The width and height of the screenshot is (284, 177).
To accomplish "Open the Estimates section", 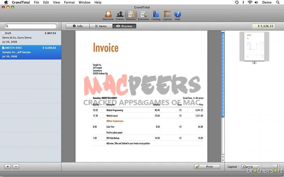I will tap(143, 15).
